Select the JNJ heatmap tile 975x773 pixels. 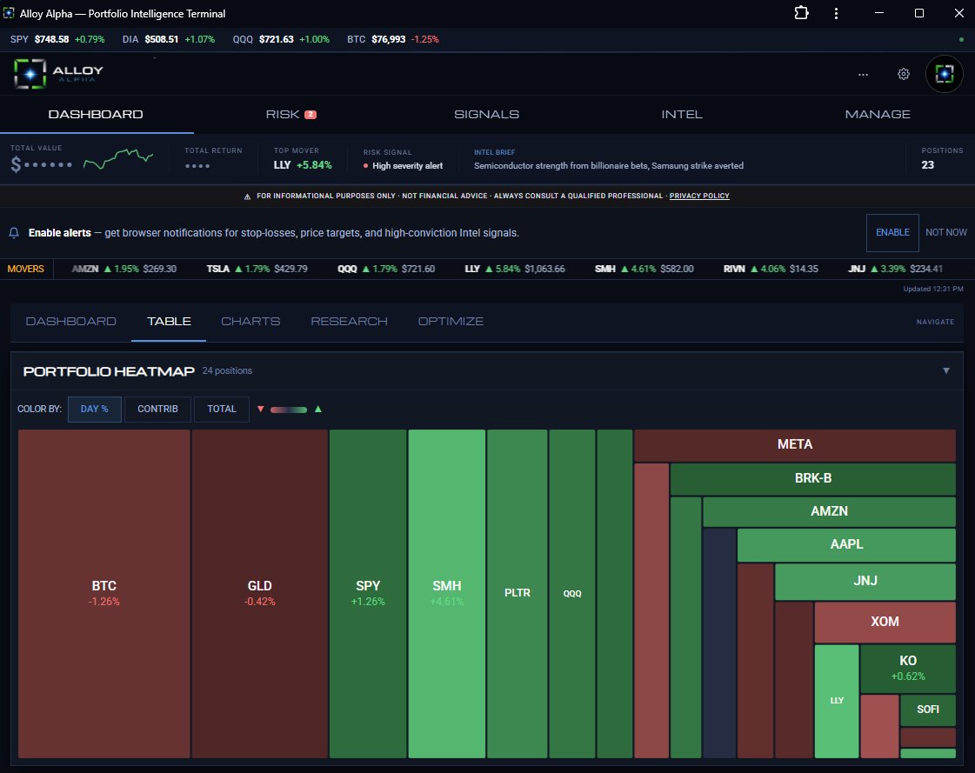pos(865,582)
